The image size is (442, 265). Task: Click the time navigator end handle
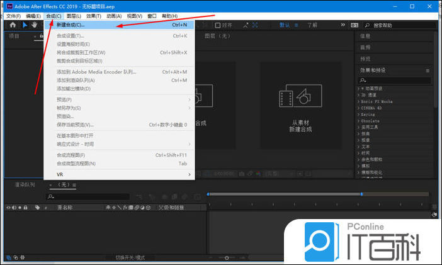pos(361,195)
